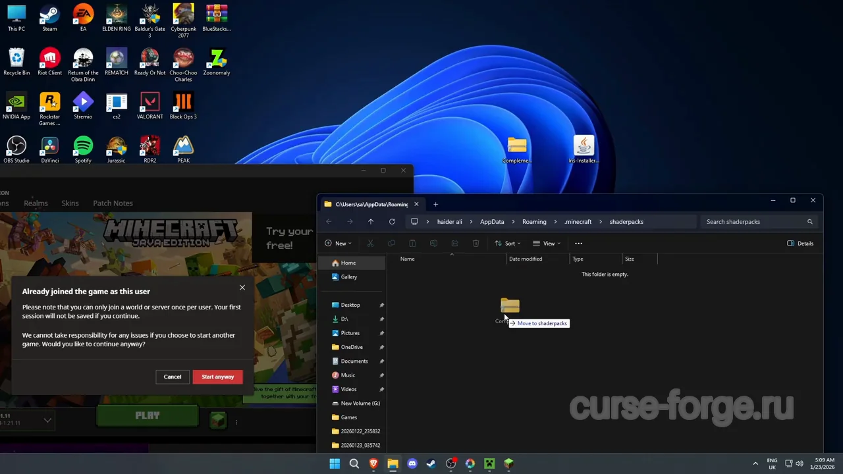Open the Spotify desktop icon

(x=83, y=149)
